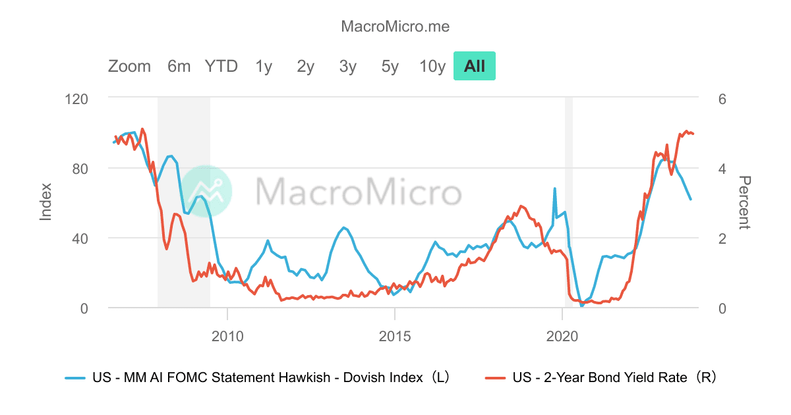
Task: Click the right Percent axis label
Action: pyautogui.click(x=744, y=201)
